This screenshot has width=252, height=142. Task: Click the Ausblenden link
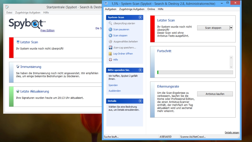tap(115, 91)
